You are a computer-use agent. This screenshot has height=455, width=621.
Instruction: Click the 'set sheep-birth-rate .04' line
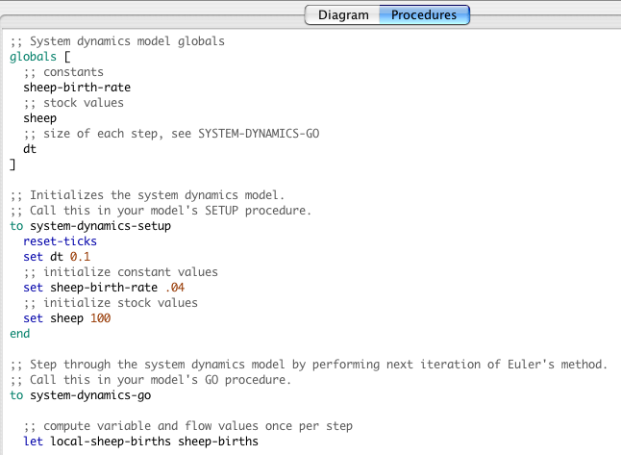coord(104,288)
